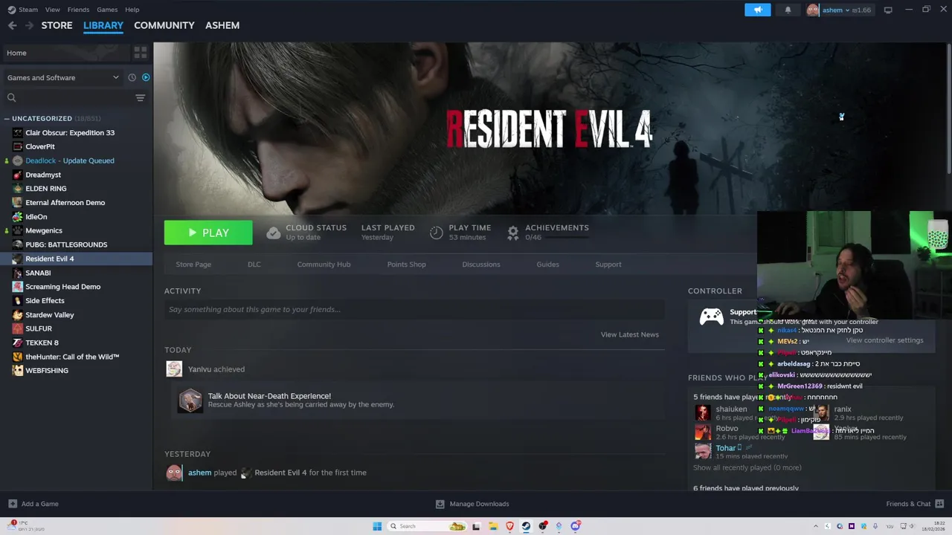Open the notifications bell

[x=788, y=10]
